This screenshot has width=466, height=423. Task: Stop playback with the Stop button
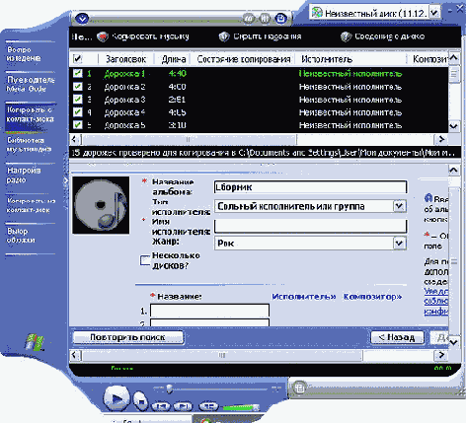[x=141, y=401]
